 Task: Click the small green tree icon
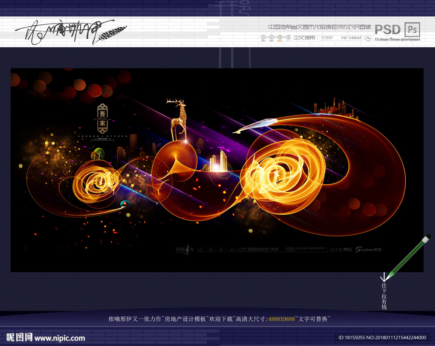[97, 154]
